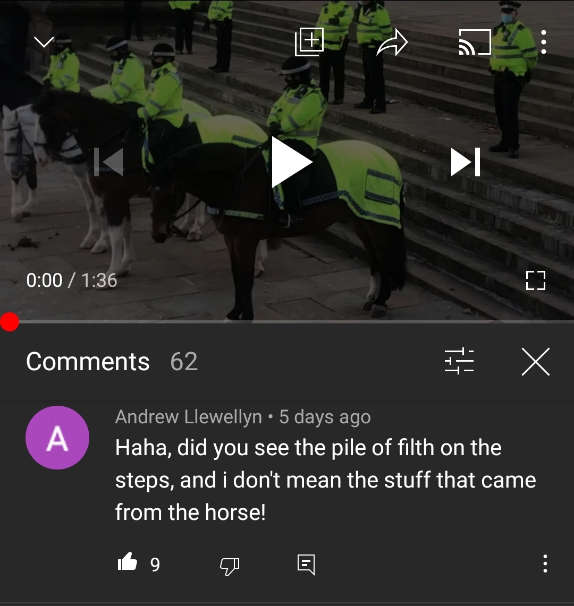Image resolution: width=574 pixels, height=606 pixels.
Task: Skip to the next video
Action: point(466,162)
